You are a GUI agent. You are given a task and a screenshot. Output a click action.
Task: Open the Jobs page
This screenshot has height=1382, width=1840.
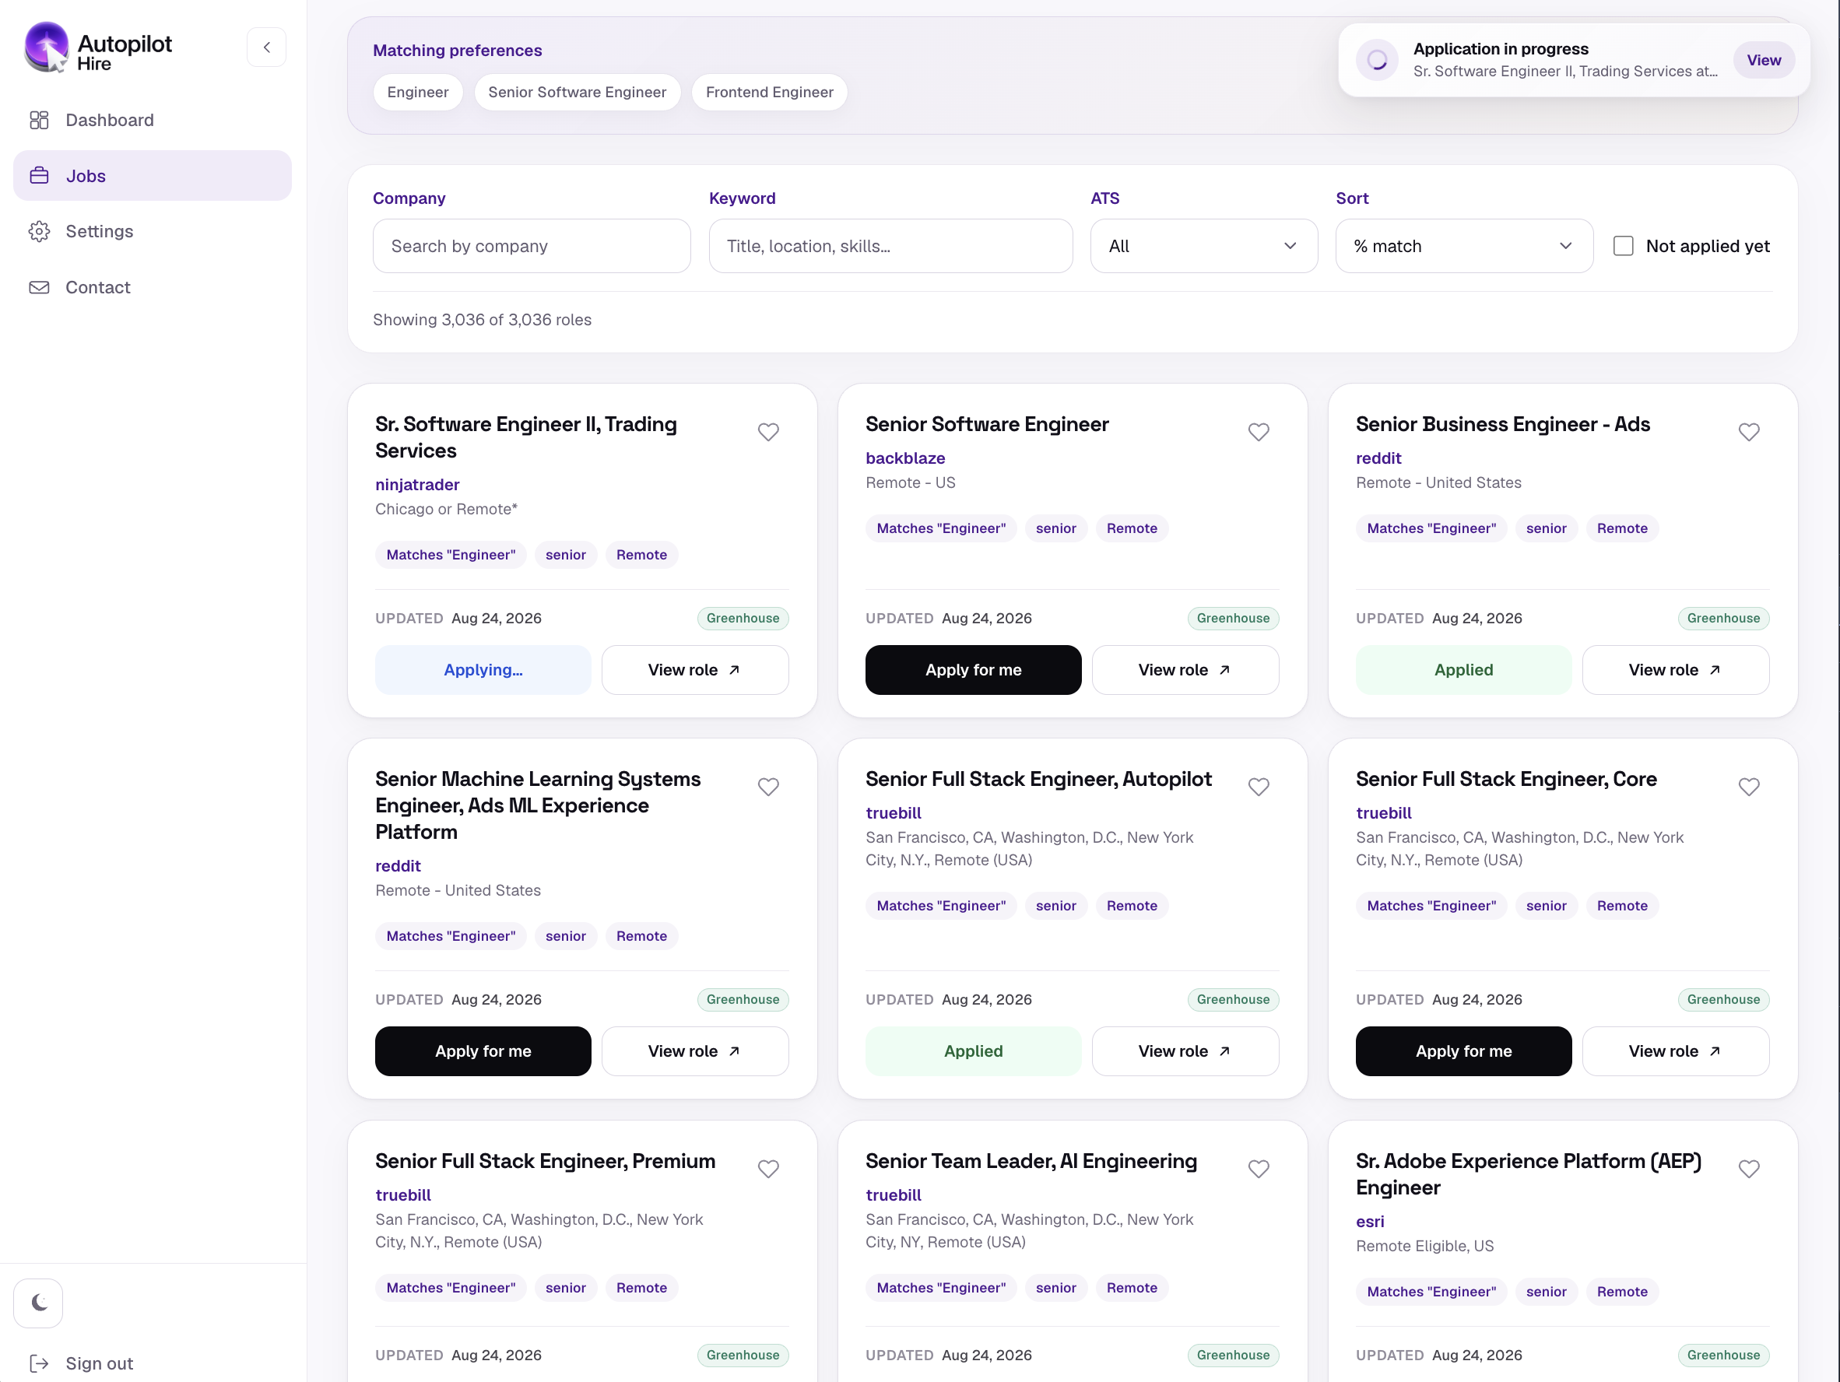[153, 175]
